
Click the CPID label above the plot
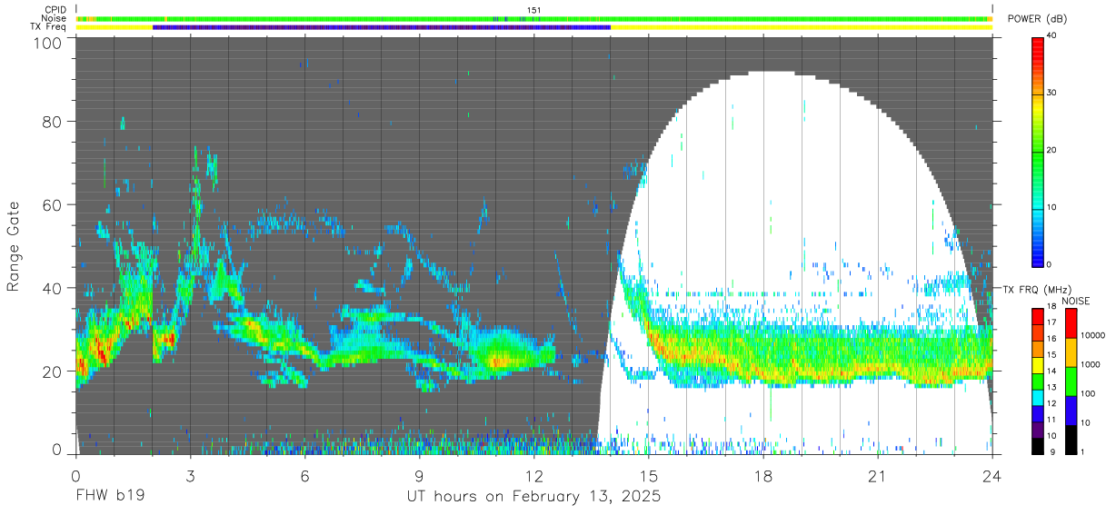[55, 9]
